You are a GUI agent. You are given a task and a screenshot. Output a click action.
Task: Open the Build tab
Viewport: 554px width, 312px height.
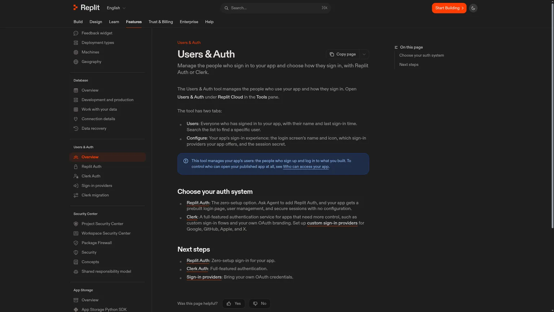[78, 22]
